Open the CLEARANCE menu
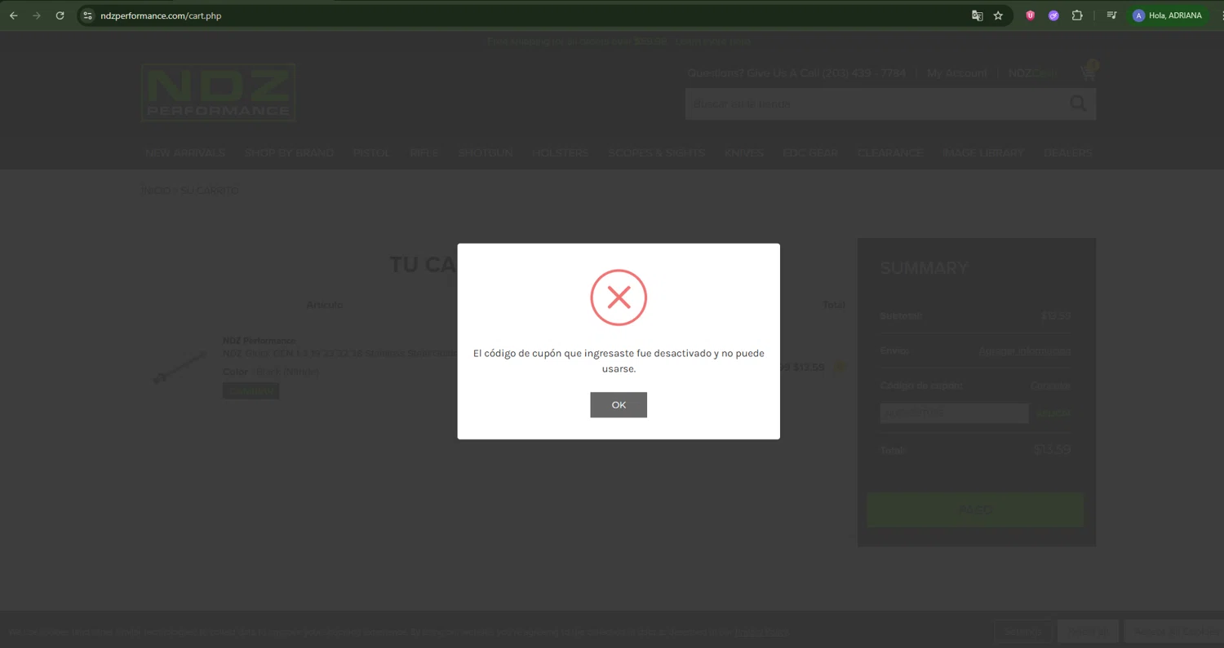The height and width of the screenshot is (648, 1224). coord(890,152)
